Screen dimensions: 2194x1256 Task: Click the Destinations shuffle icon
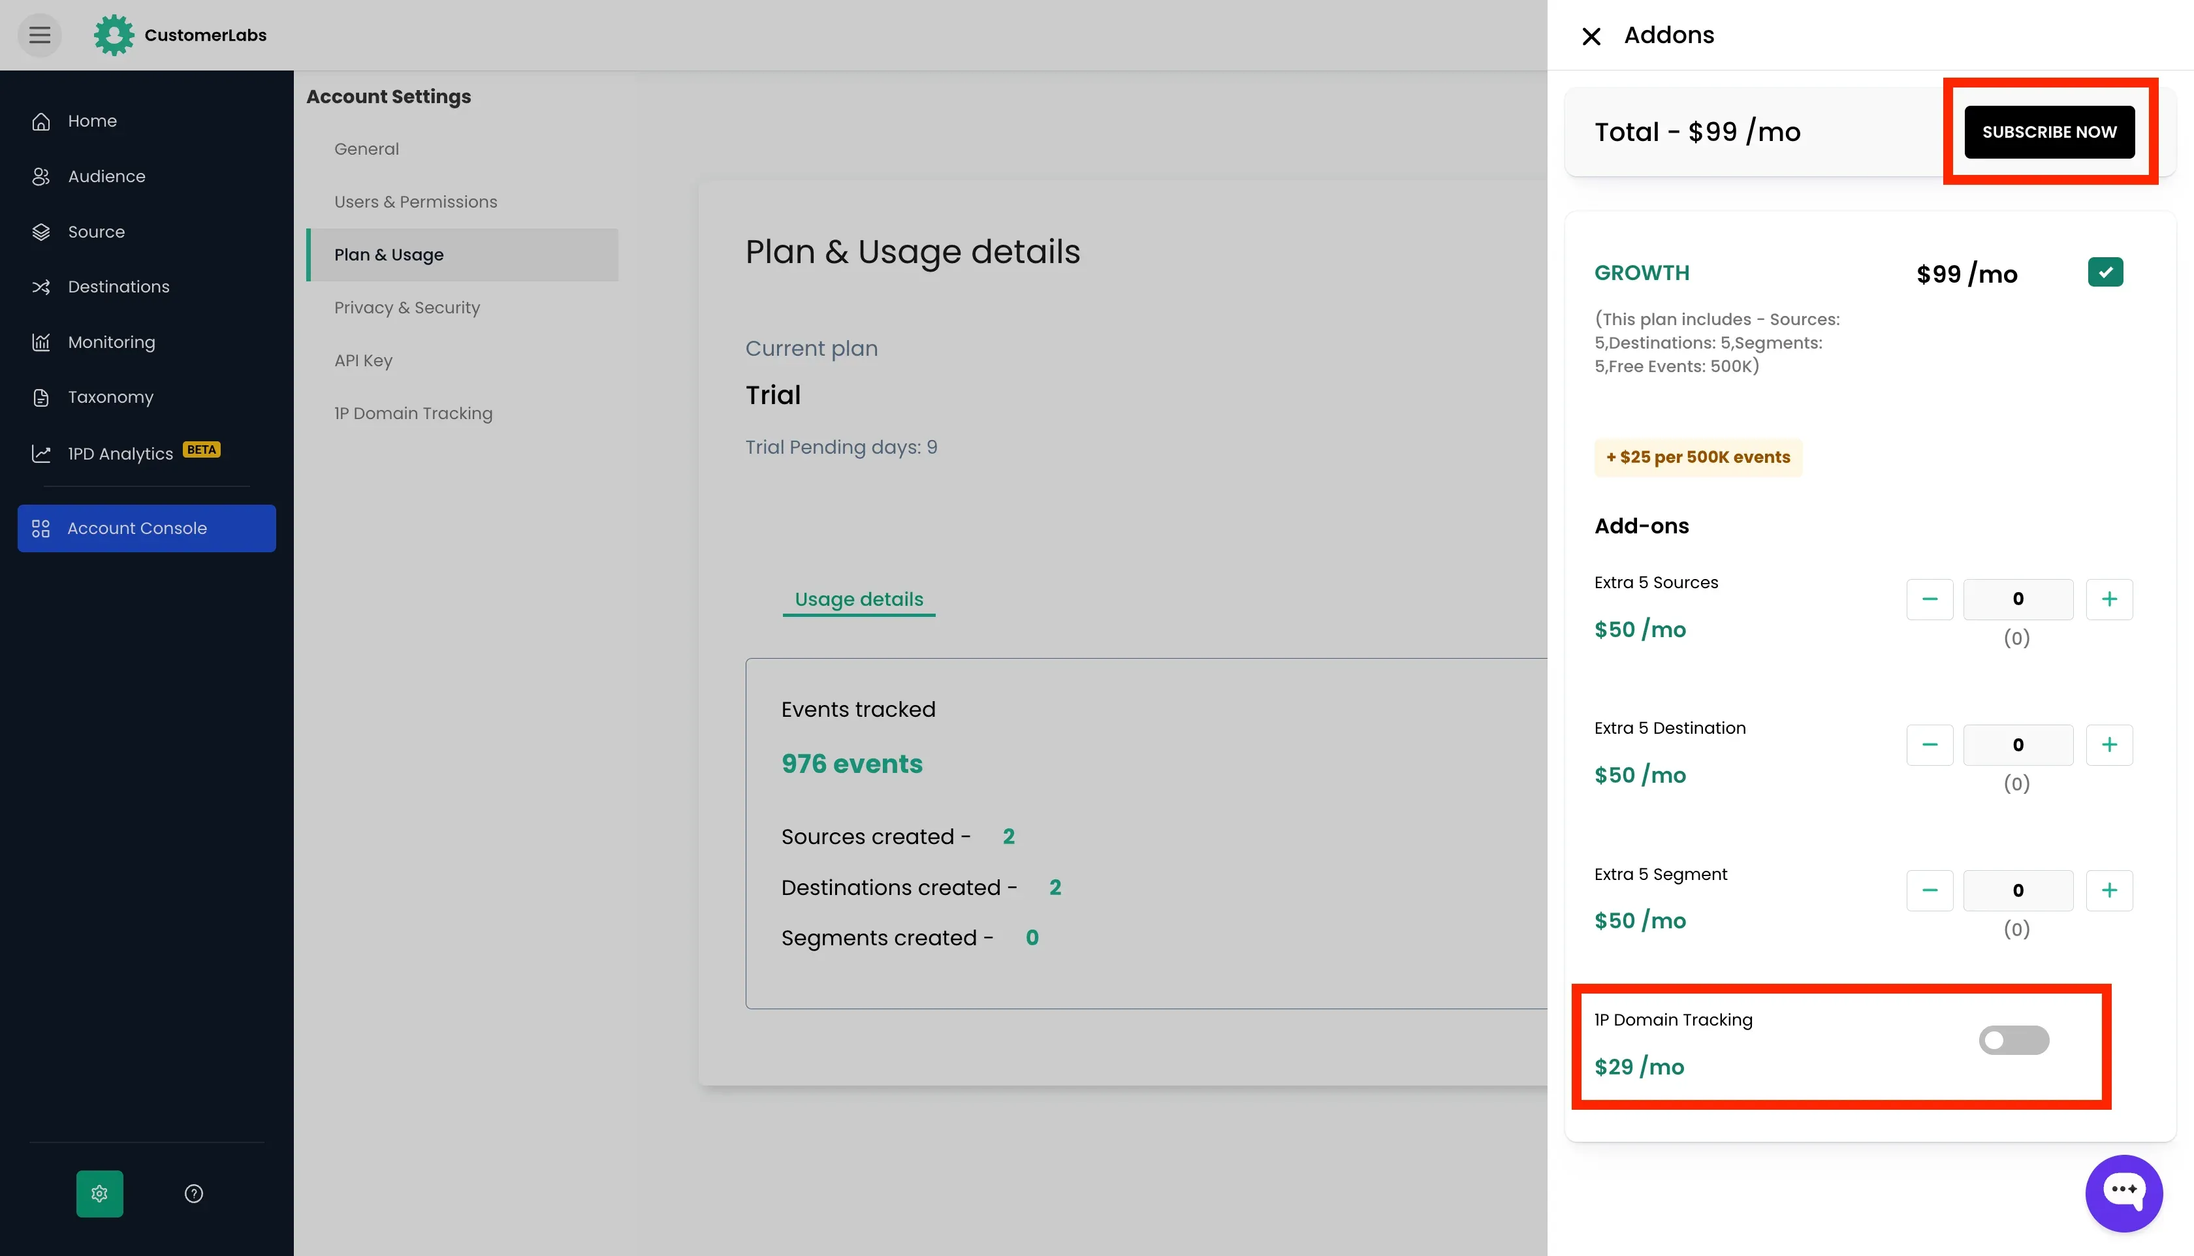click(40, 287)
